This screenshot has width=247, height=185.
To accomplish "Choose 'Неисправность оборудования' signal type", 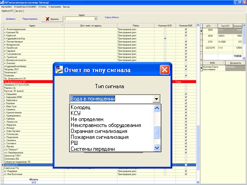I will coord(106,125).
